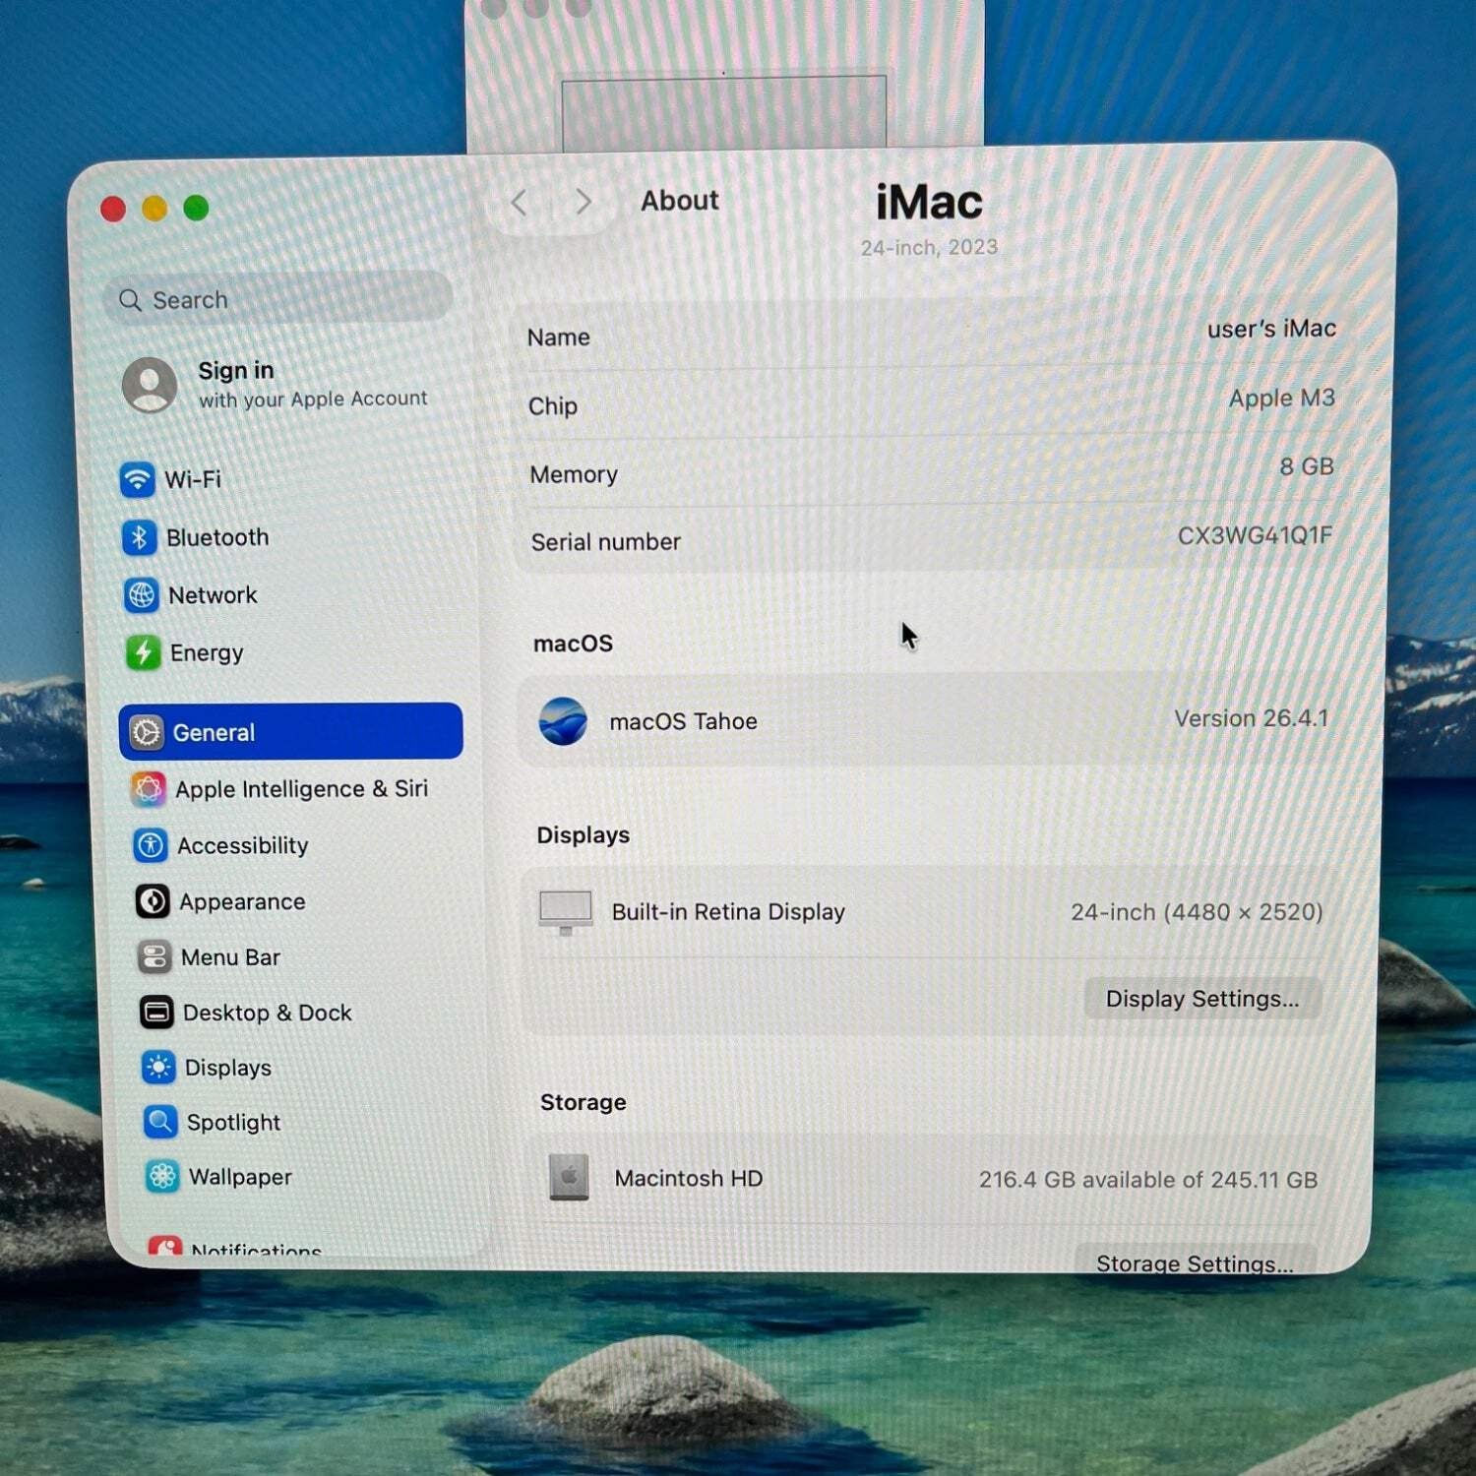Click the Apple M3 chip value

(x=1282, y=399)
